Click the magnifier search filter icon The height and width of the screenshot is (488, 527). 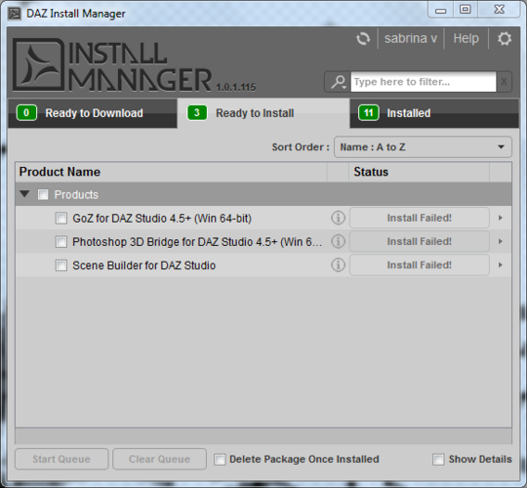pos(338,82)
